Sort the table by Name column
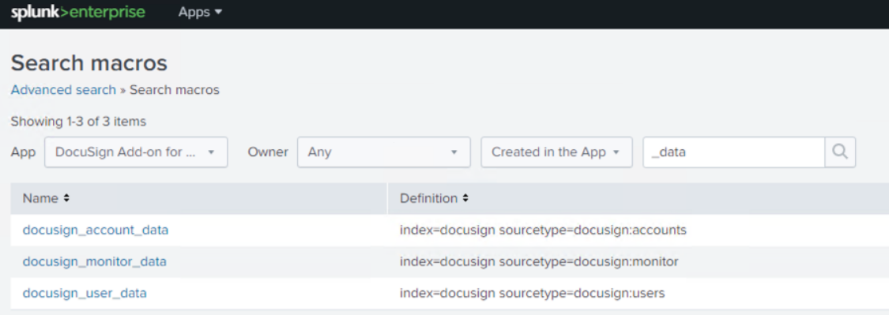This screenshot has width=889, height=315. (46, 198)
